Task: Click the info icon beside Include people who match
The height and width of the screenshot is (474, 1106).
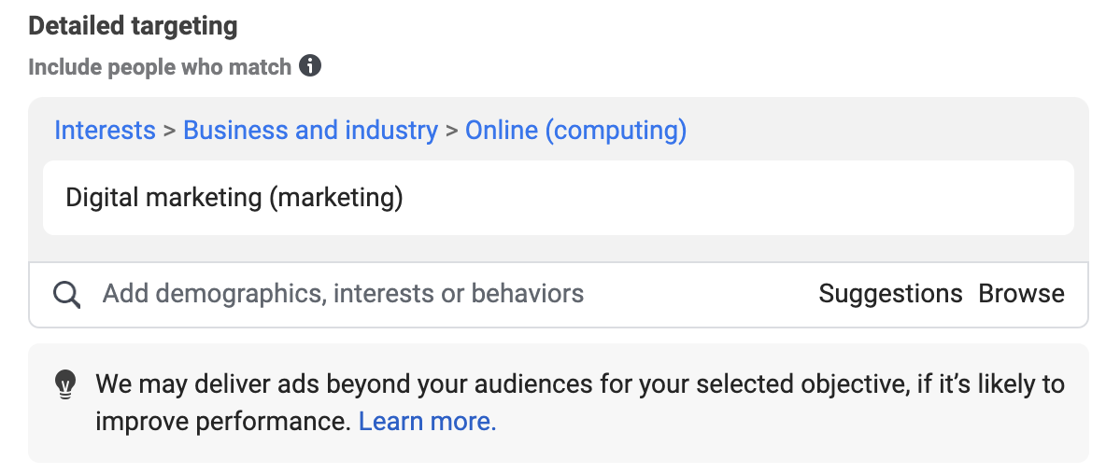Action: coord(309,66)
